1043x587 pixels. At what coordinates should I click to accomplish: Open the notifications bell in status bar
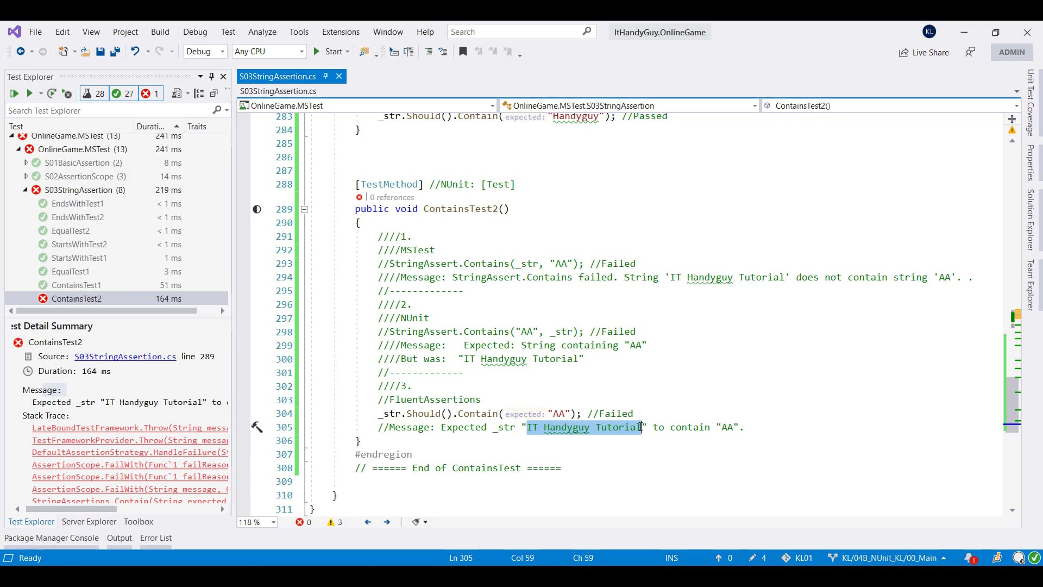pos(969,558)
